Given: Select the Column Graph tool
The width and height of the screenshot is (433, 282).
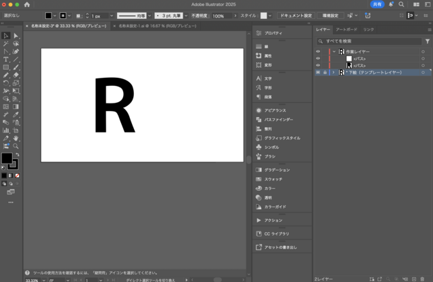Looking at the screenshot, I should (x=6, y=131).
